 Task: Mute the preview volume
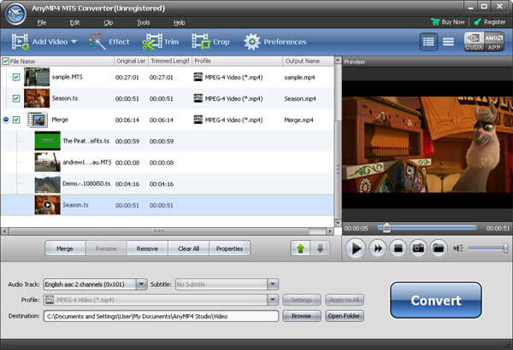pyautogui.click(x=458, y=248)
